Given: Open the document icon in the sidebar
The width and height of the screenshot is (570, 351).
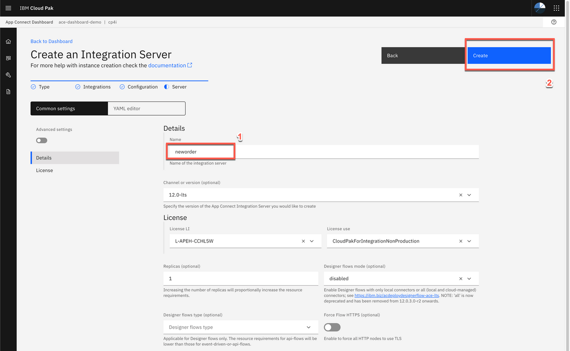Looking at the screenshot, I should 8,91.
